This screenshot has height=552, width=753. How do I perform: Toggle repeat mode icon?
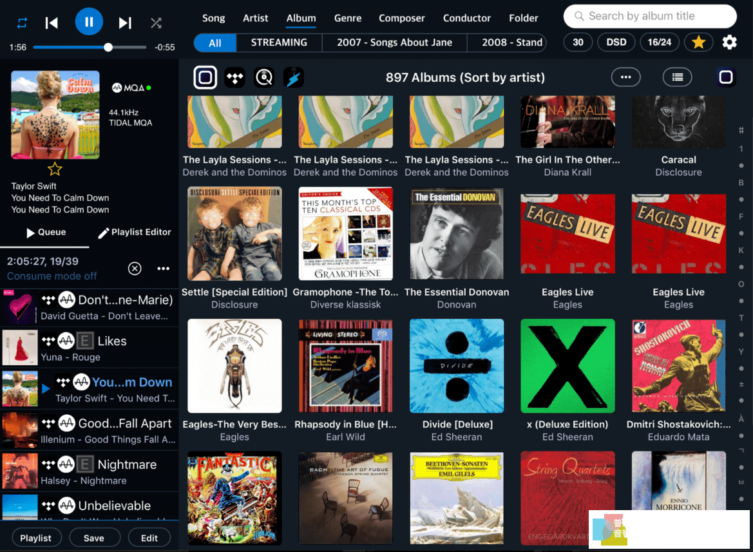click(22, 23)
